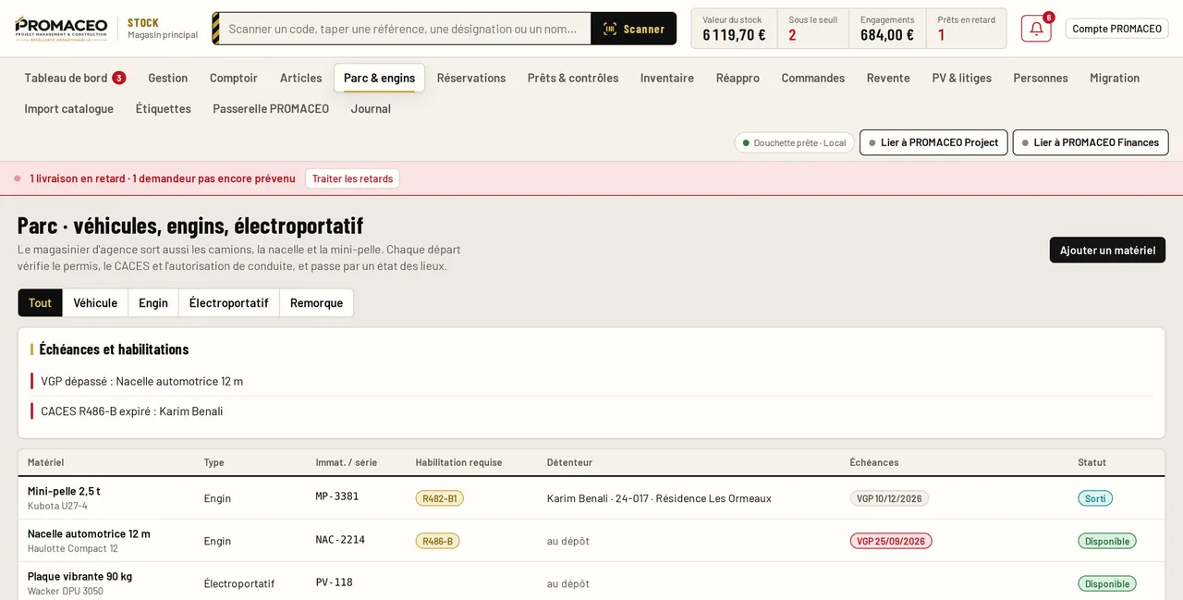
Task: Click Ajouter un matériel
Action: [x=1107, y=250]
